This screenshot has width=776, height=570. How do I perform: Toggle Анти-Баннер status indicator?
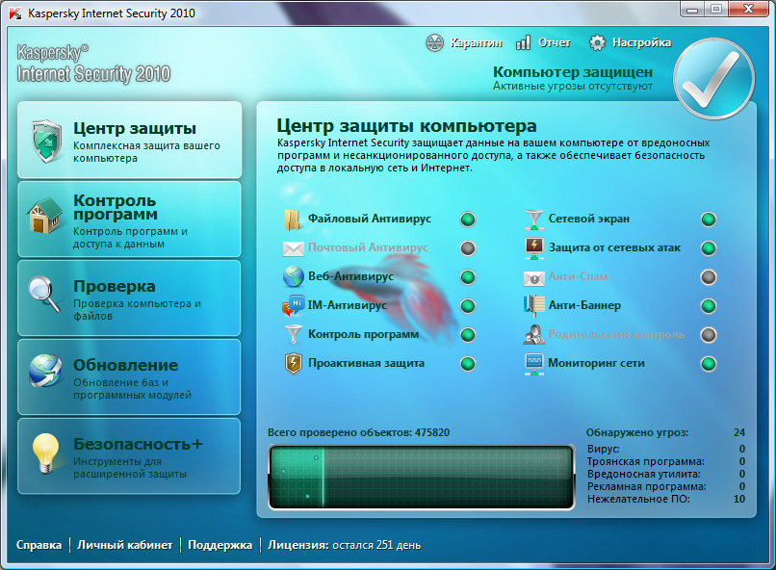(709, 306)
